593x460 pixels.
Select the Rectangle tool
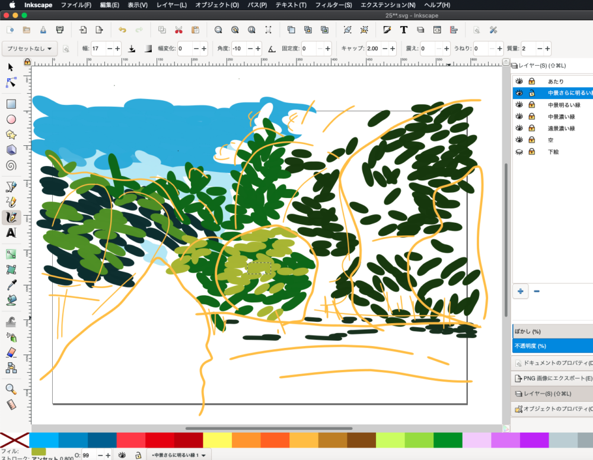[x=11, y=104]
